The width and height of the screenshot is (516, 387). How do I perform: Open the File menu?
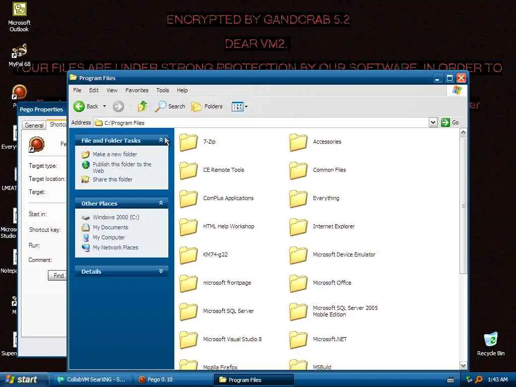[x=77, y=90]
